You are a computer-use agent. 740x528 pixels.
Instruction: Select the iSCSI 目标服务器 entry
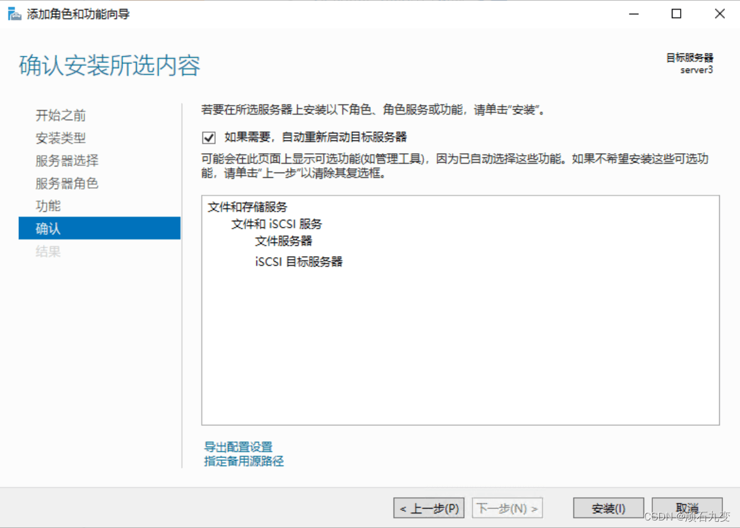299,261
